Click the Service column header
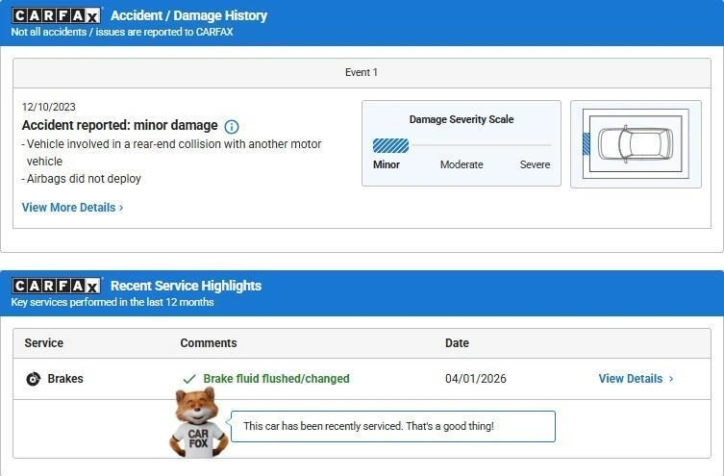Screen dimensions: 724x476 coord(44,343)
